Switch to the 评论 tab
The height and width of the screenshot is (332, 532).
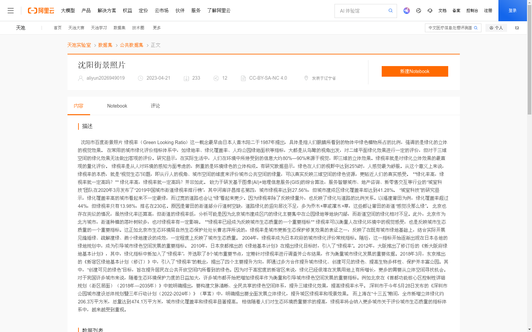pyautogui.click(x=155, y=106)
